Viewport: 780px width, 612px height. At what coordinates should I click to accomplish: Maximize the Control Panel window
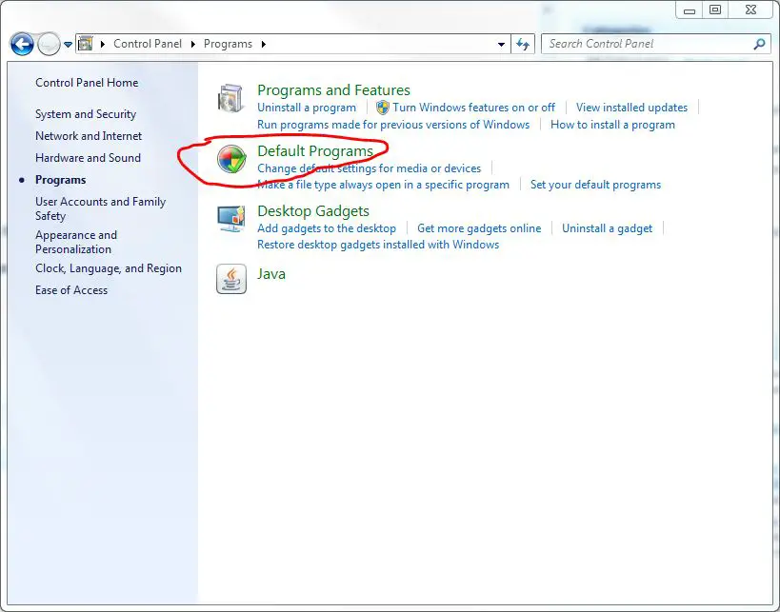coord(715,10)
